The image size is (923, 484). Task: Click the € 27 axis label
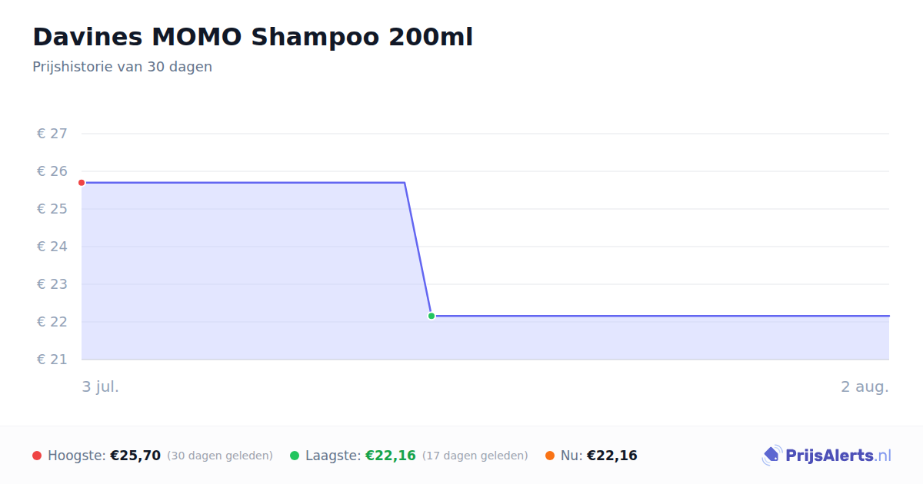(x=52, y=134)
